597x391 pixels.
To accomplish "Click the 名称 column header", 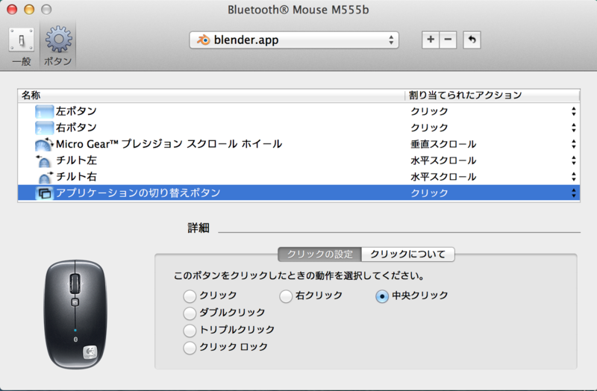I will click(211, 96).
